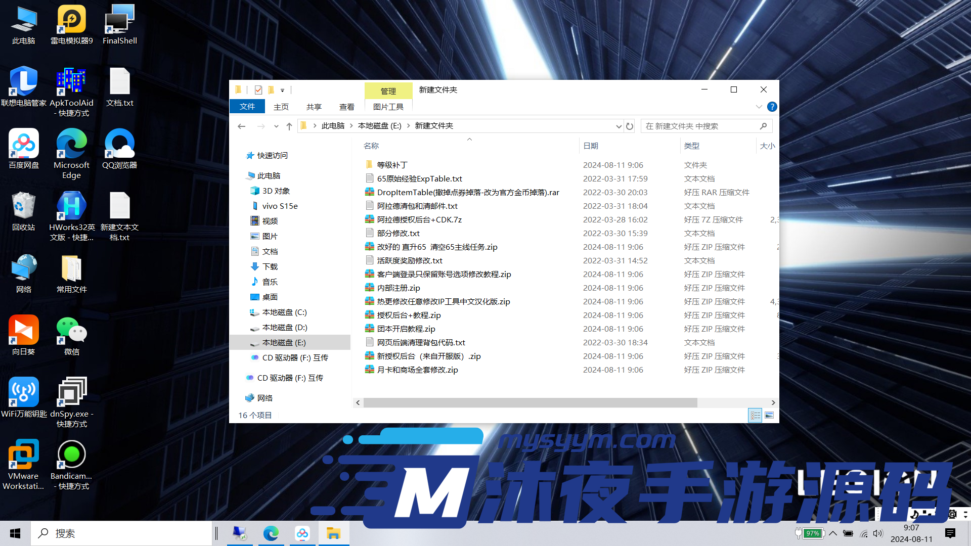Switch to the 查看 ribbon tab
Viewport: 971px width, 546px height.
click(346, 107)
